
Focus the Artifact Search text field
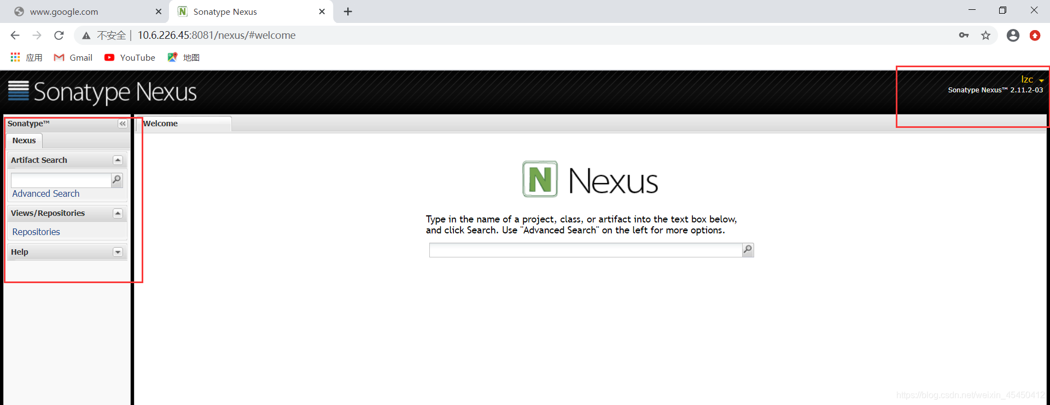pyautogui.click(x=61, y=180)
